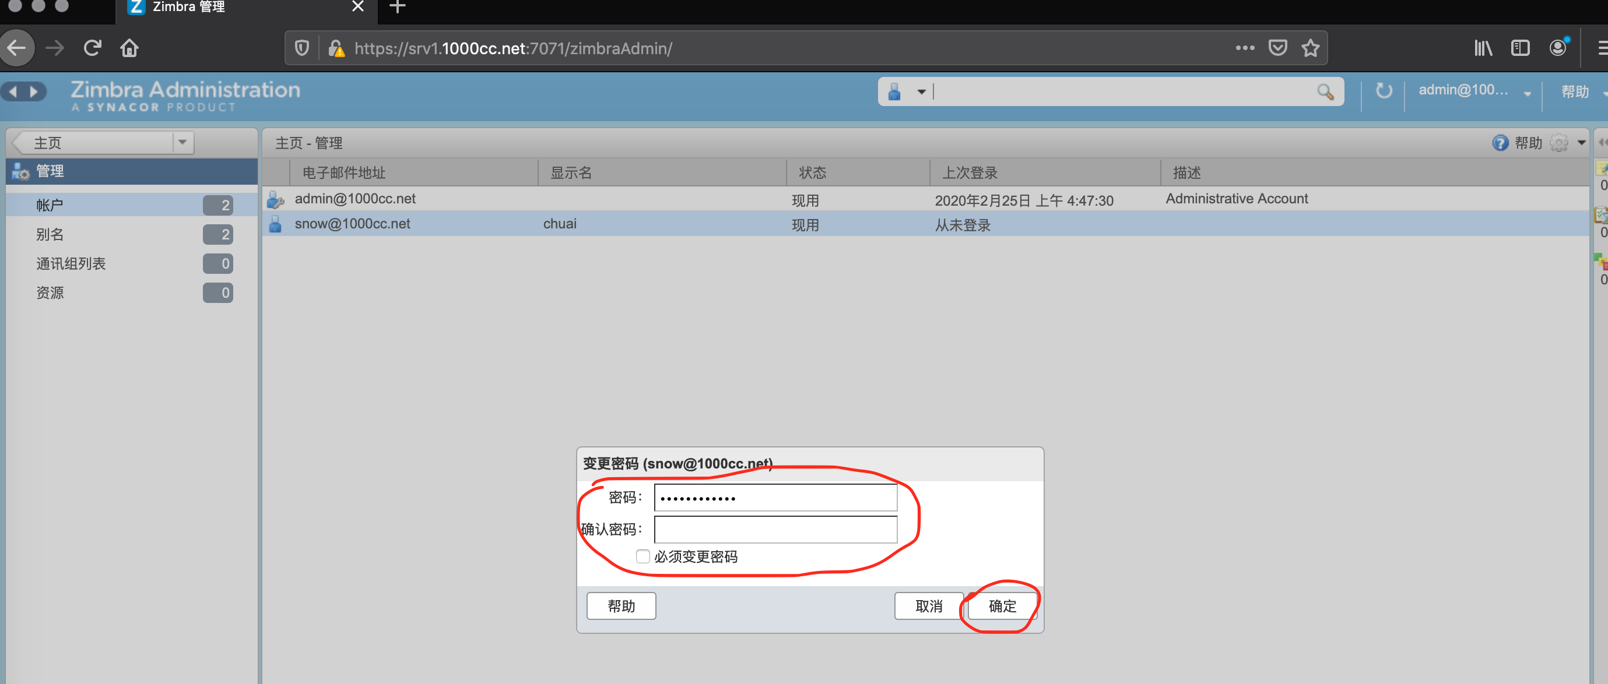1608x684 pixels.
Task: Open a new browser tab
Action: [398, 7]
